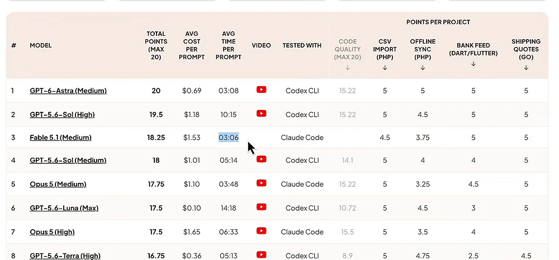This screenshot has width=559, height=260.
Task: Click the 14.1 code quality cell
Action: tap(348, 160)
